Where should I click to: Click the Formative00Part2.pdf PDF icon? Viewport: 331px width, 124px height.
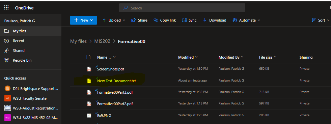tap(89, 104)
